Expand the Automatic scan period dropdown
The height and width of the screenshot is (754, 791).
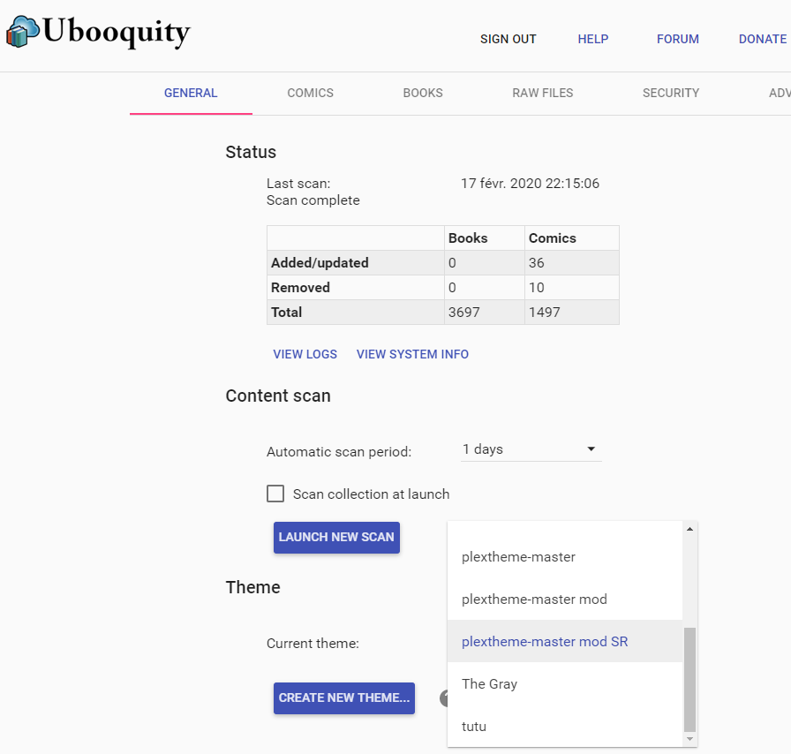pyautogui.click(x=531, y=449)
